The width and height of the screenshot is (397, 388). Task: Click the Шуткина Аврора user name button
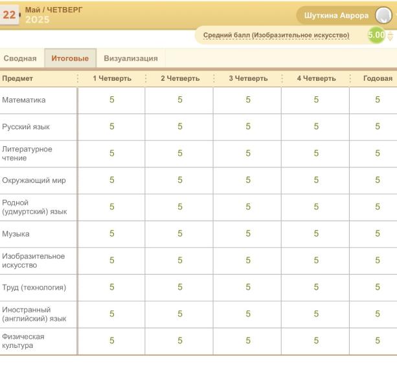point(336,16)
